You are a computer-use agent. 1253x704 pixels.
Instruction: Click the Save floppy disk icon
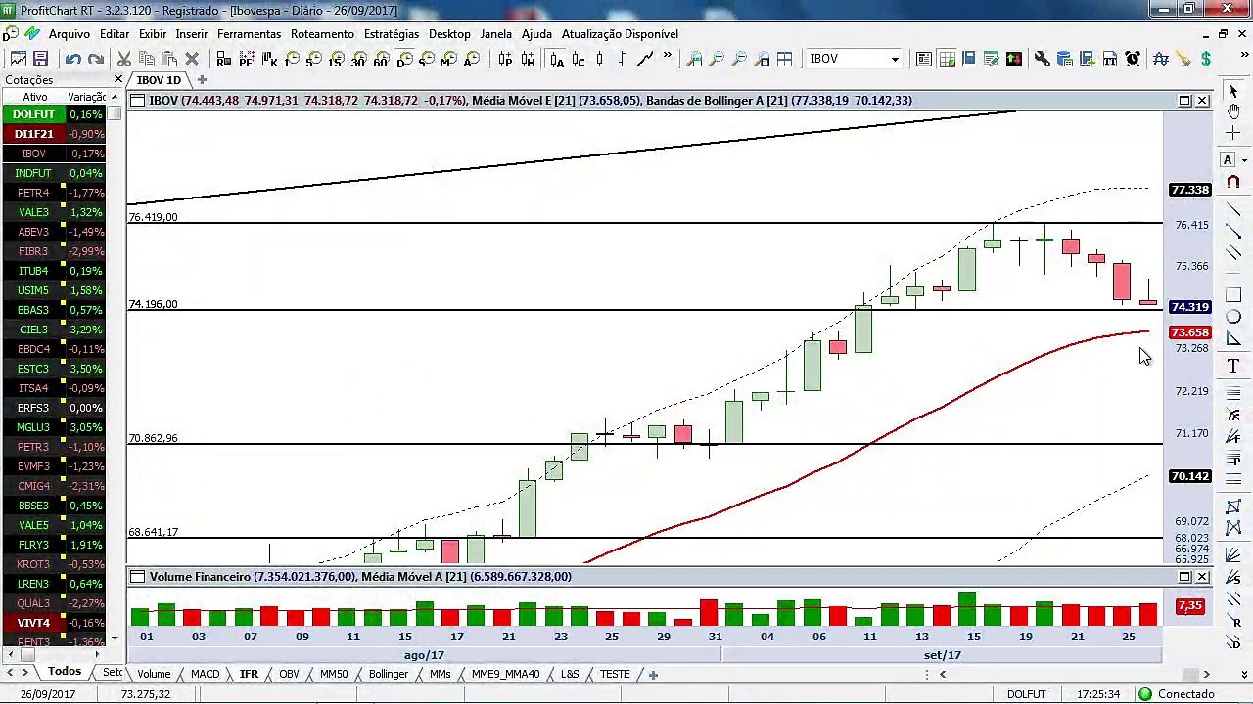coord(41,60)
